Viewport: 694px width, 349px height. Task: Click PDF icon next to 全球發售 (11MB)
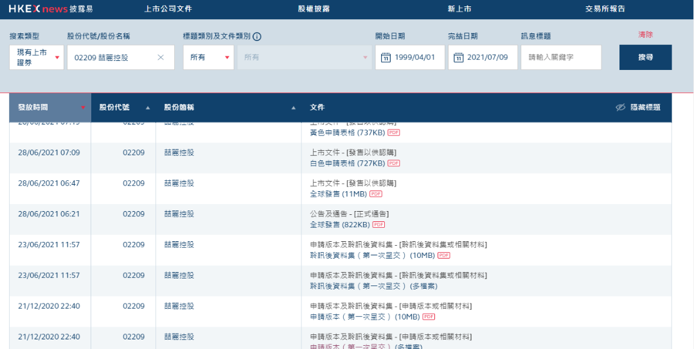pyautogui.click(x=376, y=194)
